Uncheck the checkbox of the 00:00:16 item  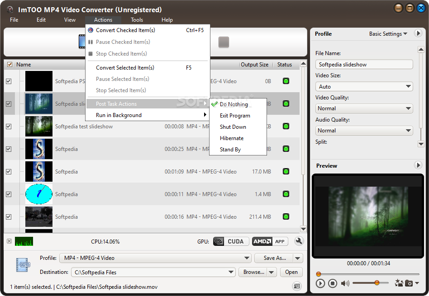coord(9,217)
